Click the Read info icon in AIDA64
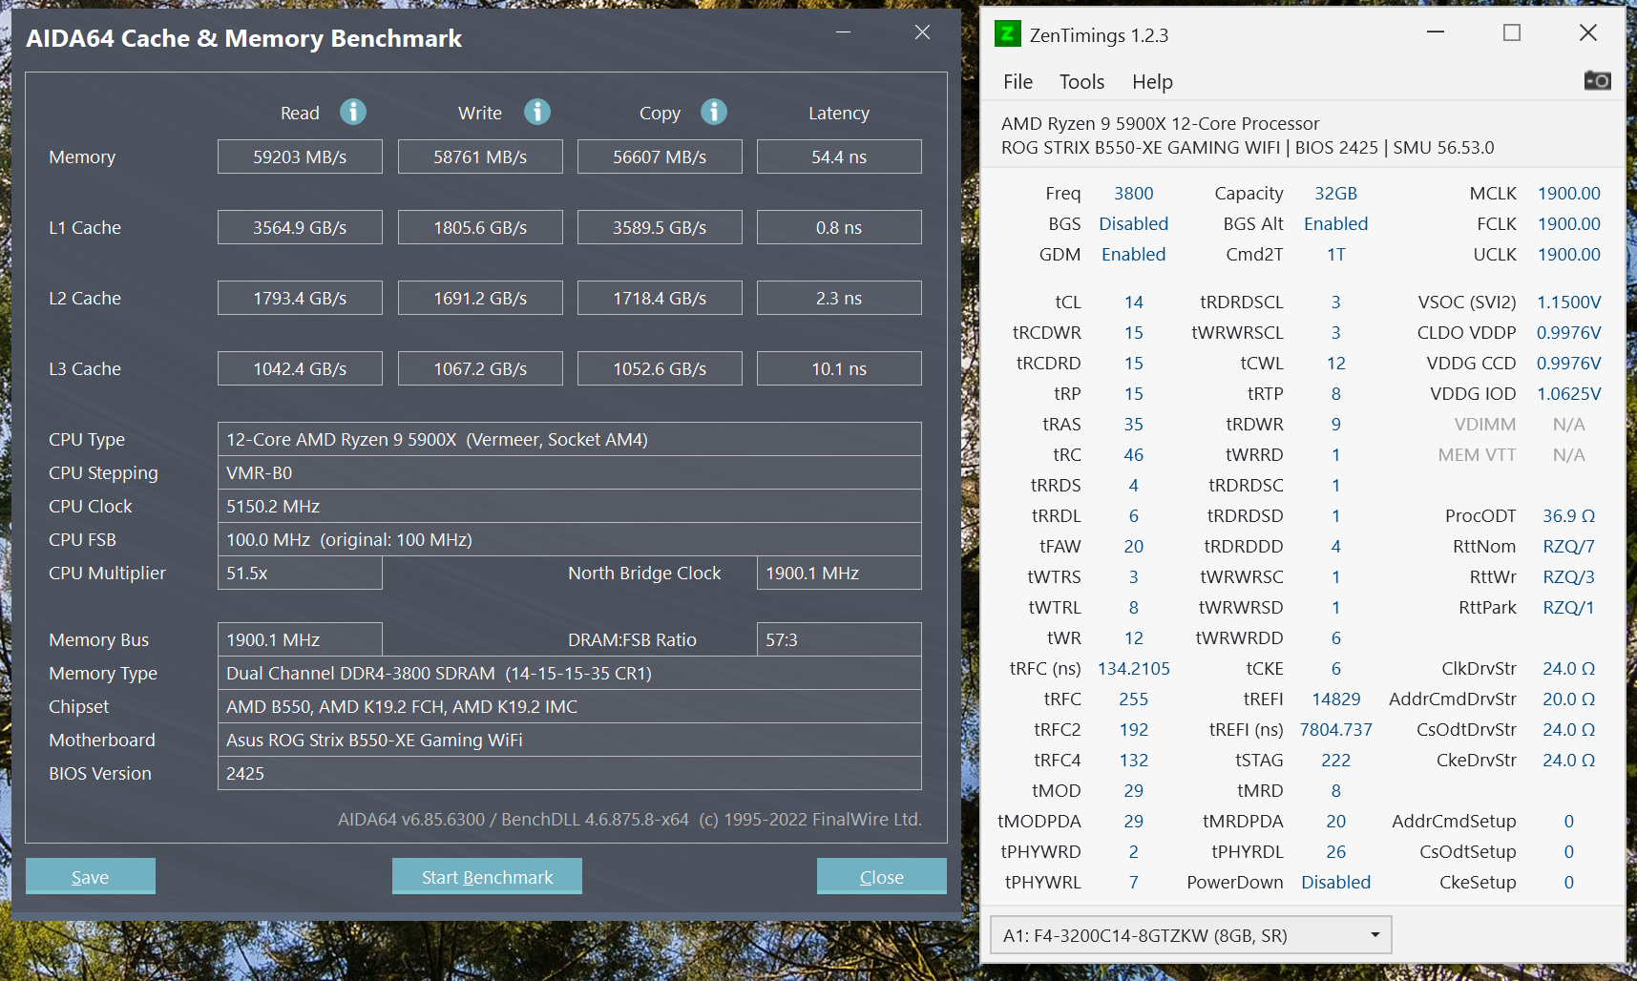Screen dimensions: 1637x981 coord(353,112)
